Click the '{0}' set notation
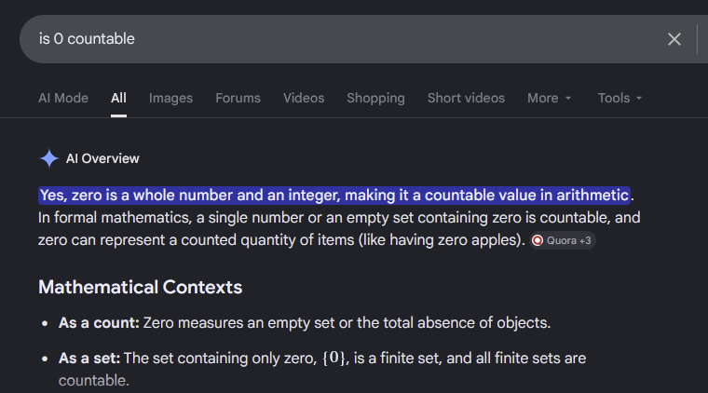 click(x=334, y=359)
